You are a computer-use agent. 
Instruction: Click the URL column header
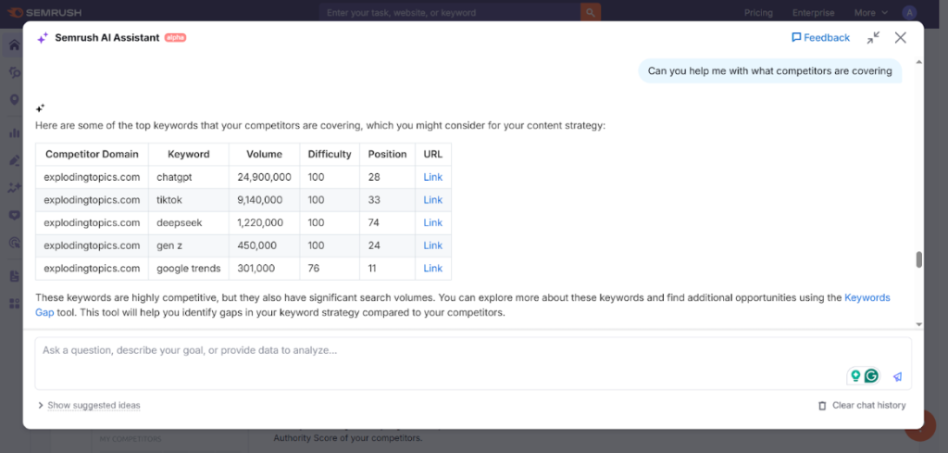click(433, 154)
